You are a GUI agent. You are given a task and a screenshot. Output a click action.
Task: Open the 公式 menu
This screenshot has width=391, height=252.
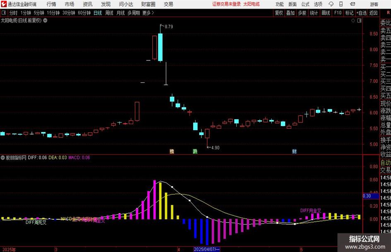305,4
